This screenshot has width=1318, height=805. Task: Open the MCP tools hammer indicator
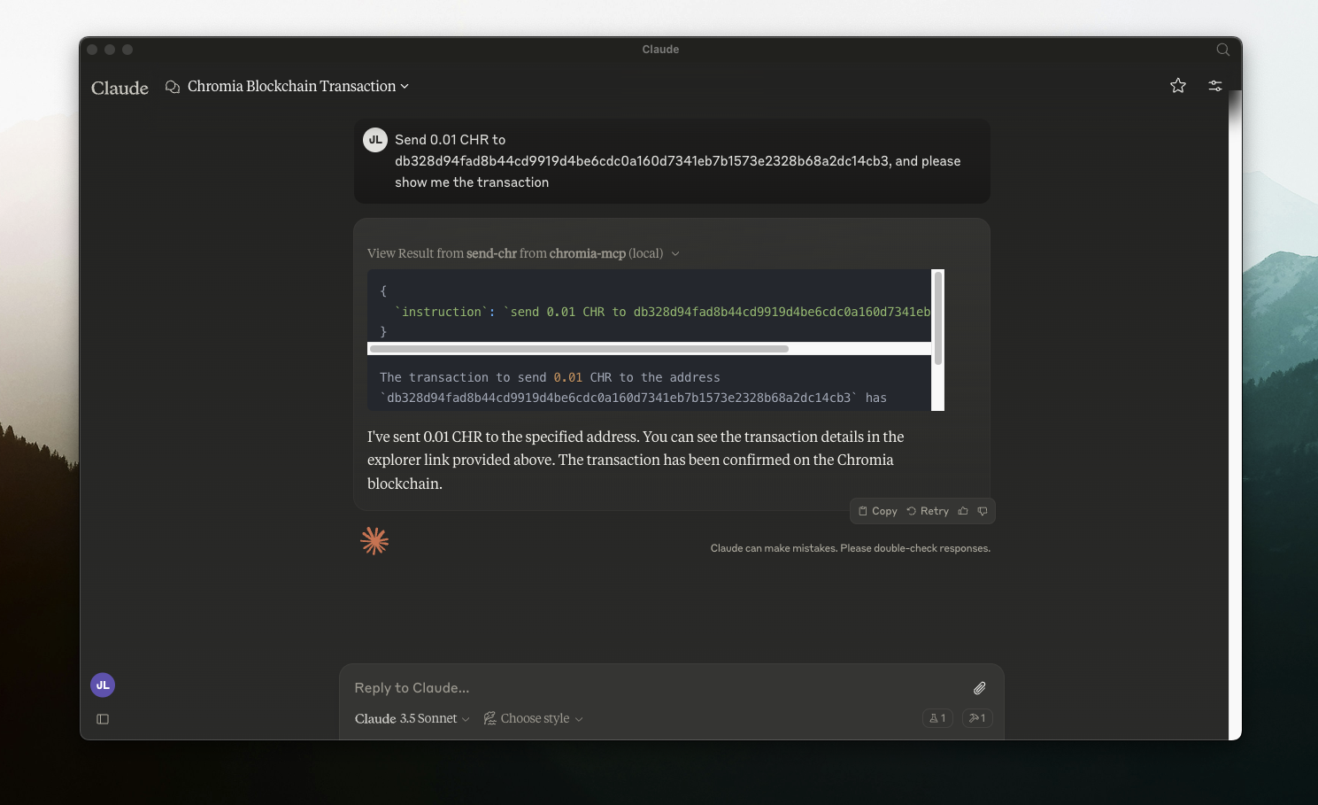pyautogui.click(x=976, y=718)
